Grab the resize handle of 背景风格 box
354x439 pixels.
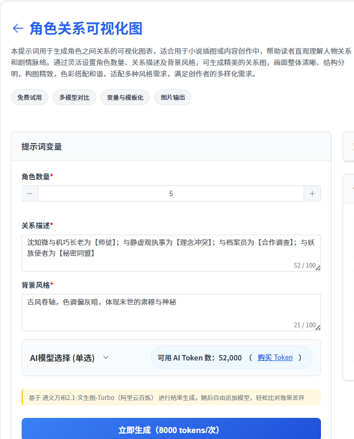(318, 327)
